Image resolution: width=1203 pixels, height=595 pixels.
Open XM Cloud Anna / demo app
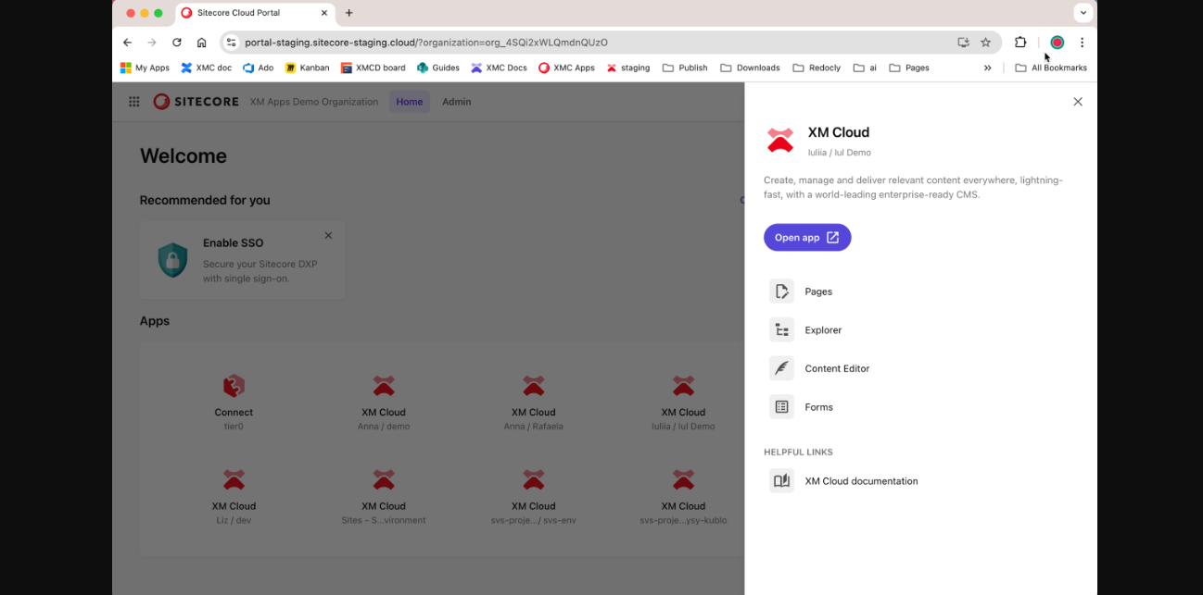384,402
